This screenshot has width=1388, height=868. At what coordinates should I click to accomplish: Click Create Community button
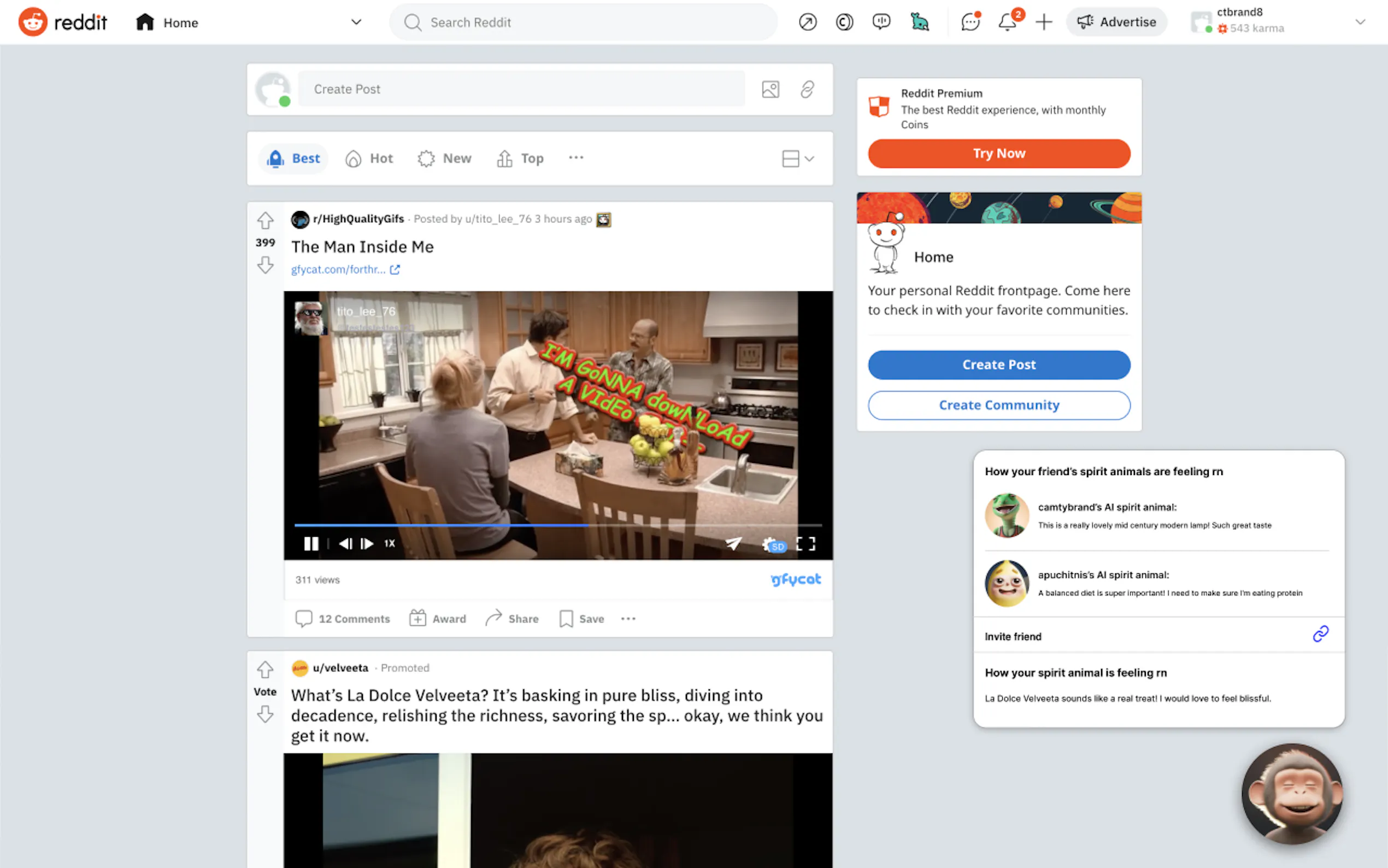coord(998,405)
